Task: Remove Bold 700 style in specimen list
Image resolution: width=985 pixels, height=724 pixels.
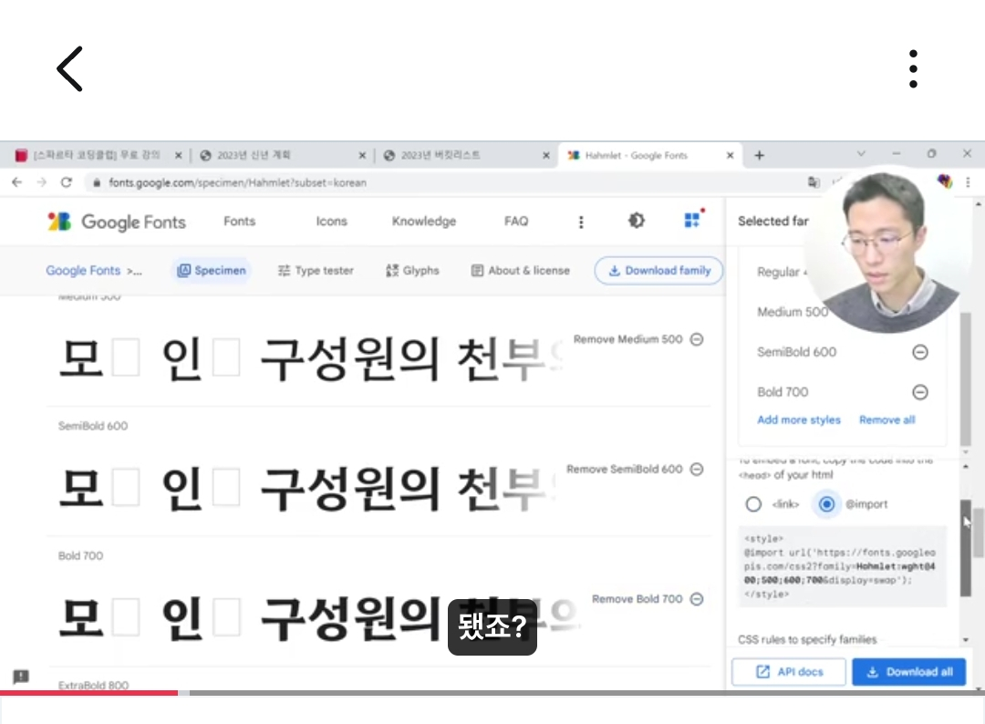Action: coord(697,599)
